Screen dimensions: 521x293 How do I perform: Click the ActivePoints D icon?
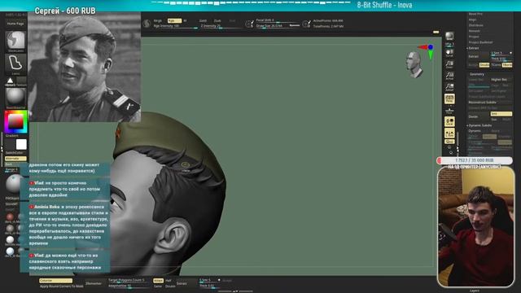point(306,24)
